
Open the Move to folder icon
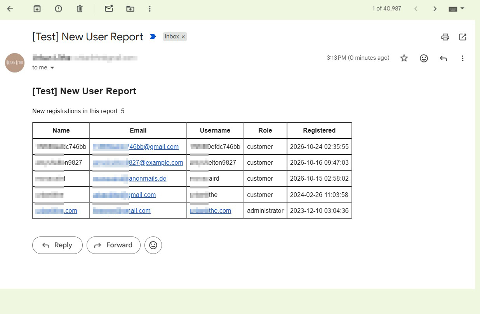tap(130, 9)
